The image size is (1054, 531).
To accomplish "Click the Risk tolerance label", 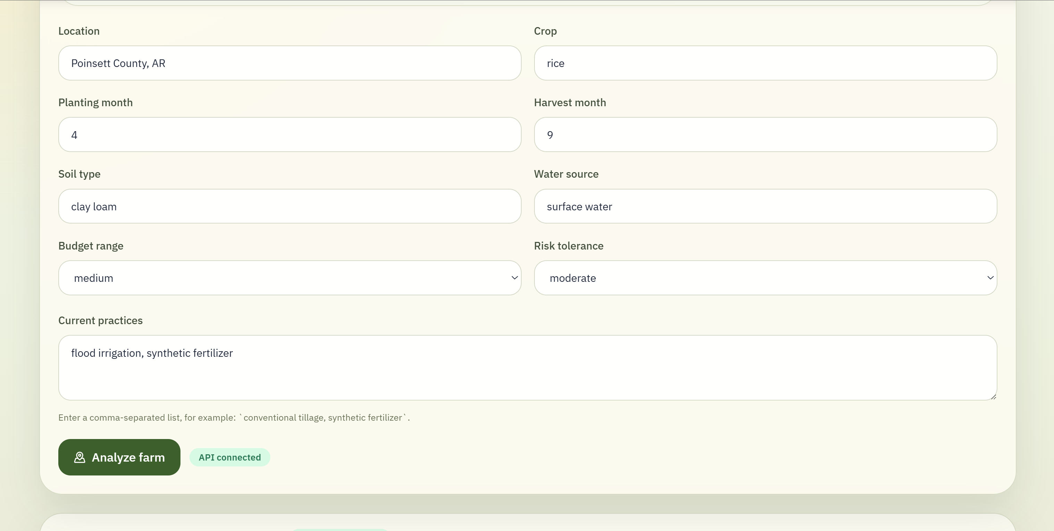I will point(568,246).
